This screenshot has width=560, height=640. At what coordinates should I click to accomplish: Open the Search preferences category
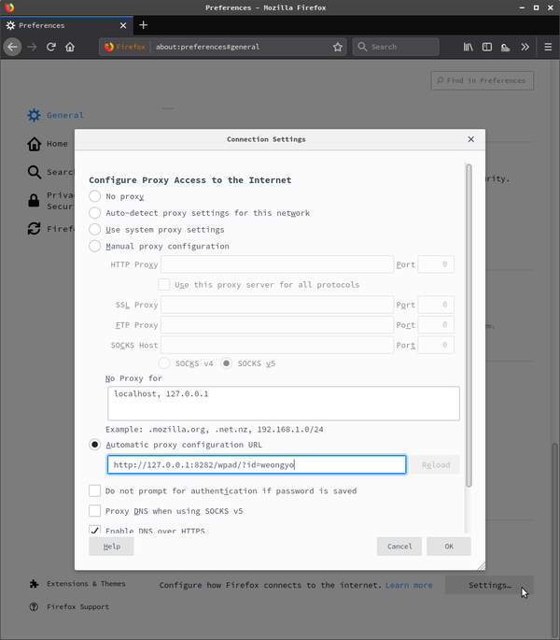50,172
